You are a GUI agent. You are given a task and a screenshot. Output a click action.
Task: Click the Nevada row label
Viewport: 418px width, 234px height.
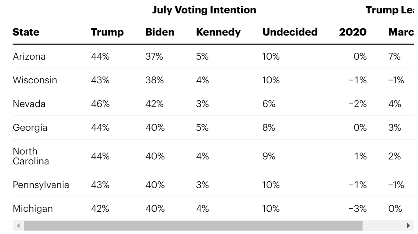click(x=29, y=104)
